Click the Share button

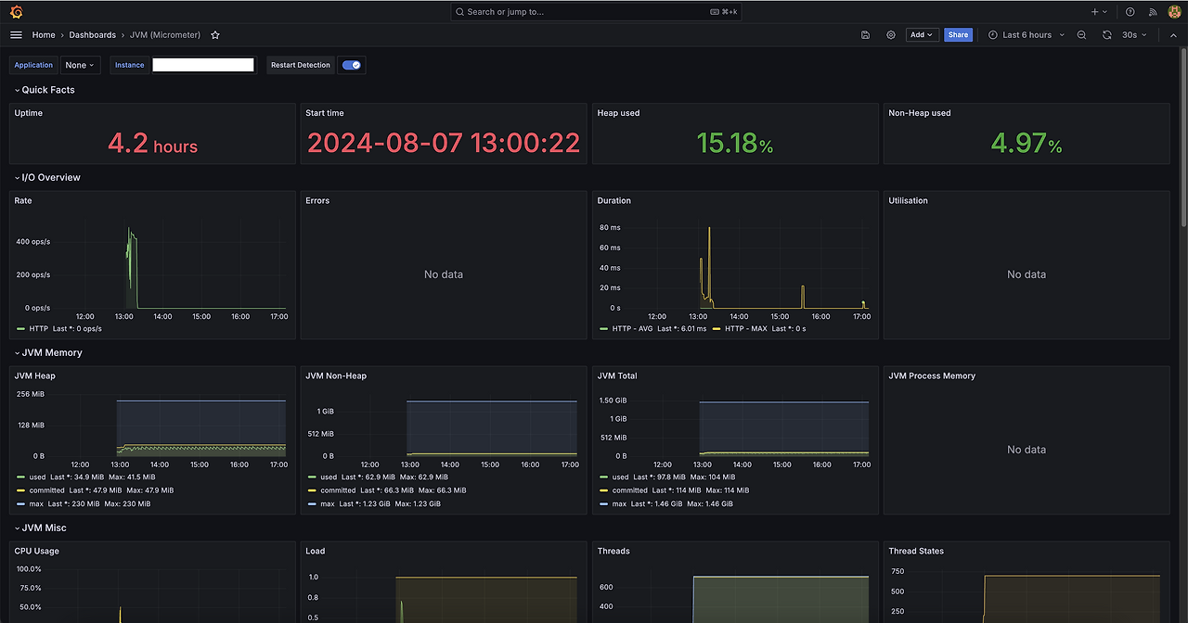pos(959,34)
